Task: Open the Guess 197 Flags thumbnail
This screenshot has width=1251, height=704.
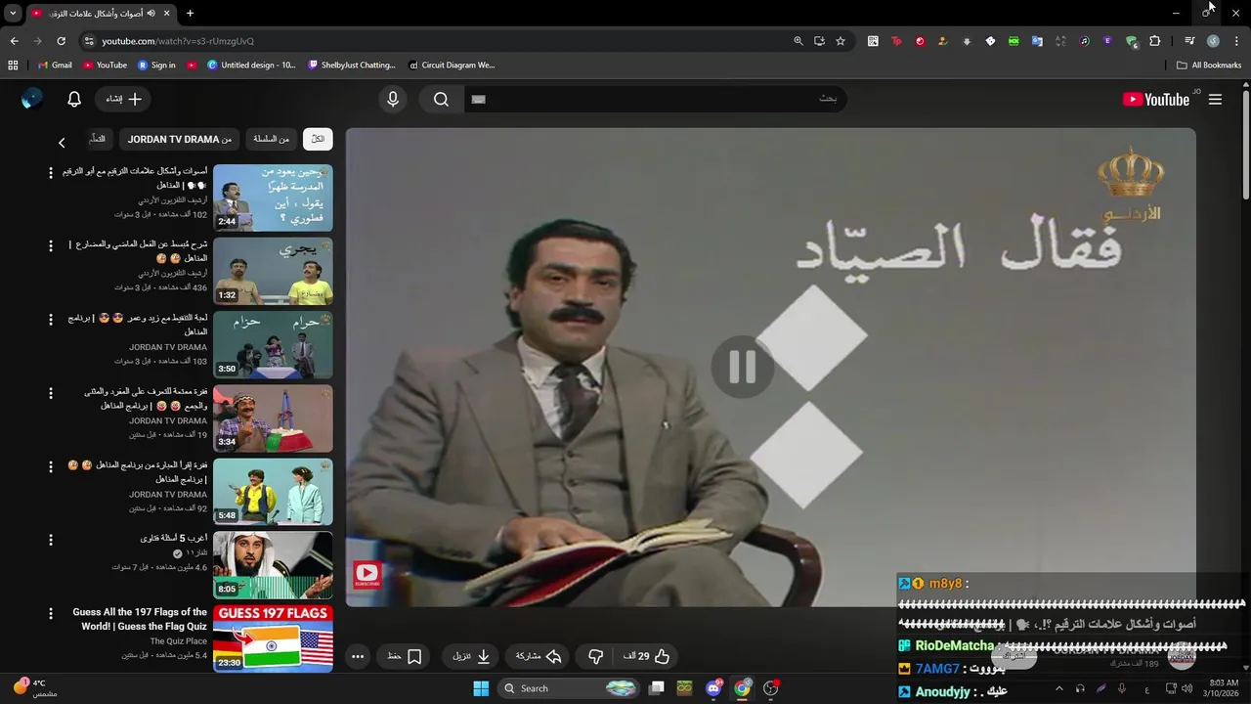Action: point(273,638)
